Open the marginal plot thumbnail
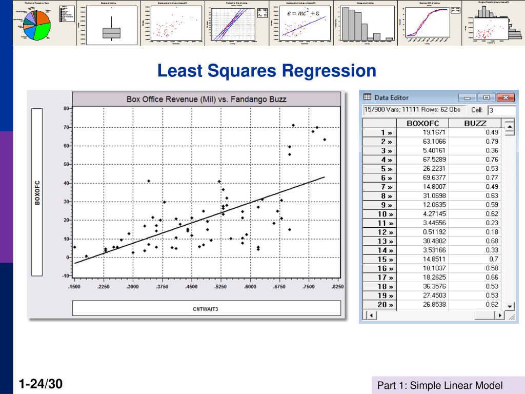The height and width of the screenshot is (394, 525). point(493,23)
